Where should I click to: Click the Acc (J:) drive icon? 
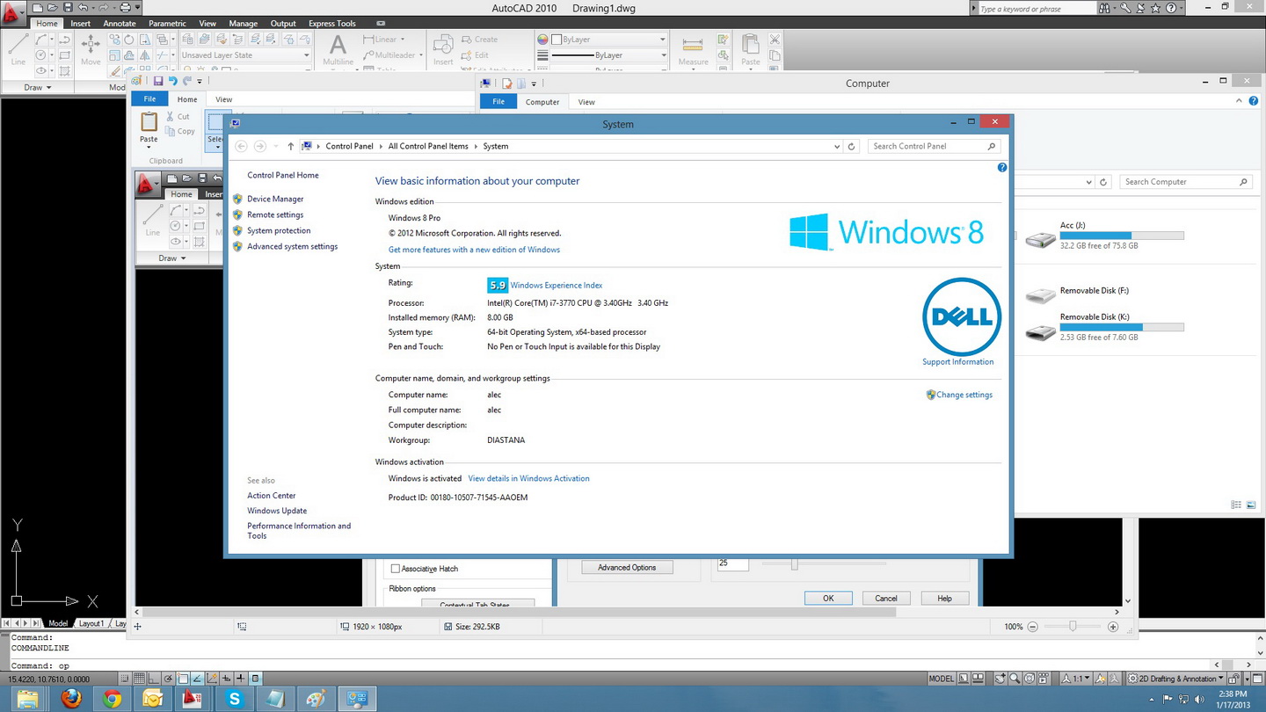pos(1041,238)
